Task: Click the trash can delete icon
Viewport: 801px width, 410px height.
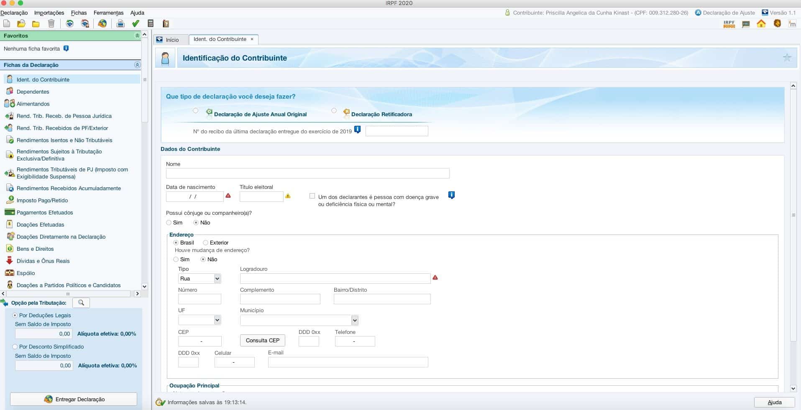Action: 51,24
